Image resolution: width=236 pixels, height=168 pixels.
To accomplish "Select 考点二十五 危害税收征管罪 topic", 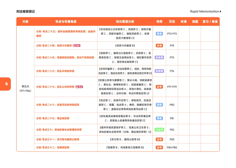I will [x=65, y=57].
